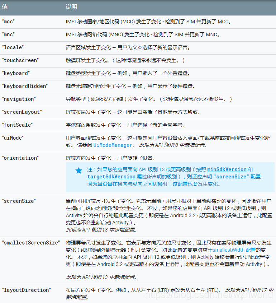Select the "touchscreen" value cell
The image size is (276, 303).
pyautogui.click(x=20, y=60)
